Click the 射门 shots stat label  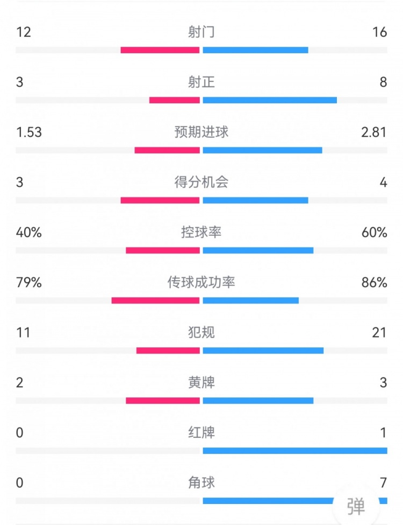click(x=201, y=32)
